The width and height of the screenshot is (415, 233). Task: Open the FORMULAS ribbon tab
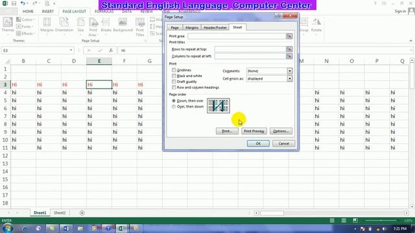point(104,12)
